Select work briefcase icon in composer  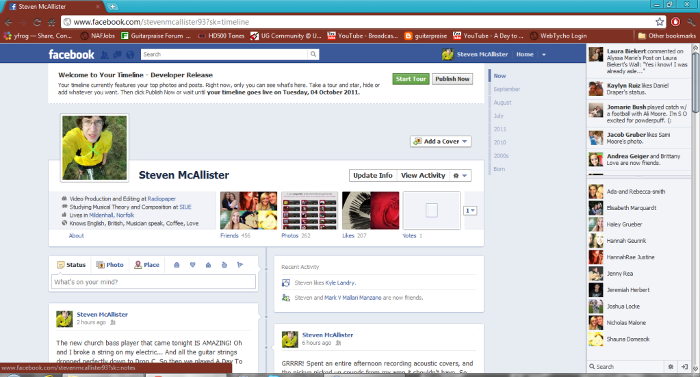177,265
